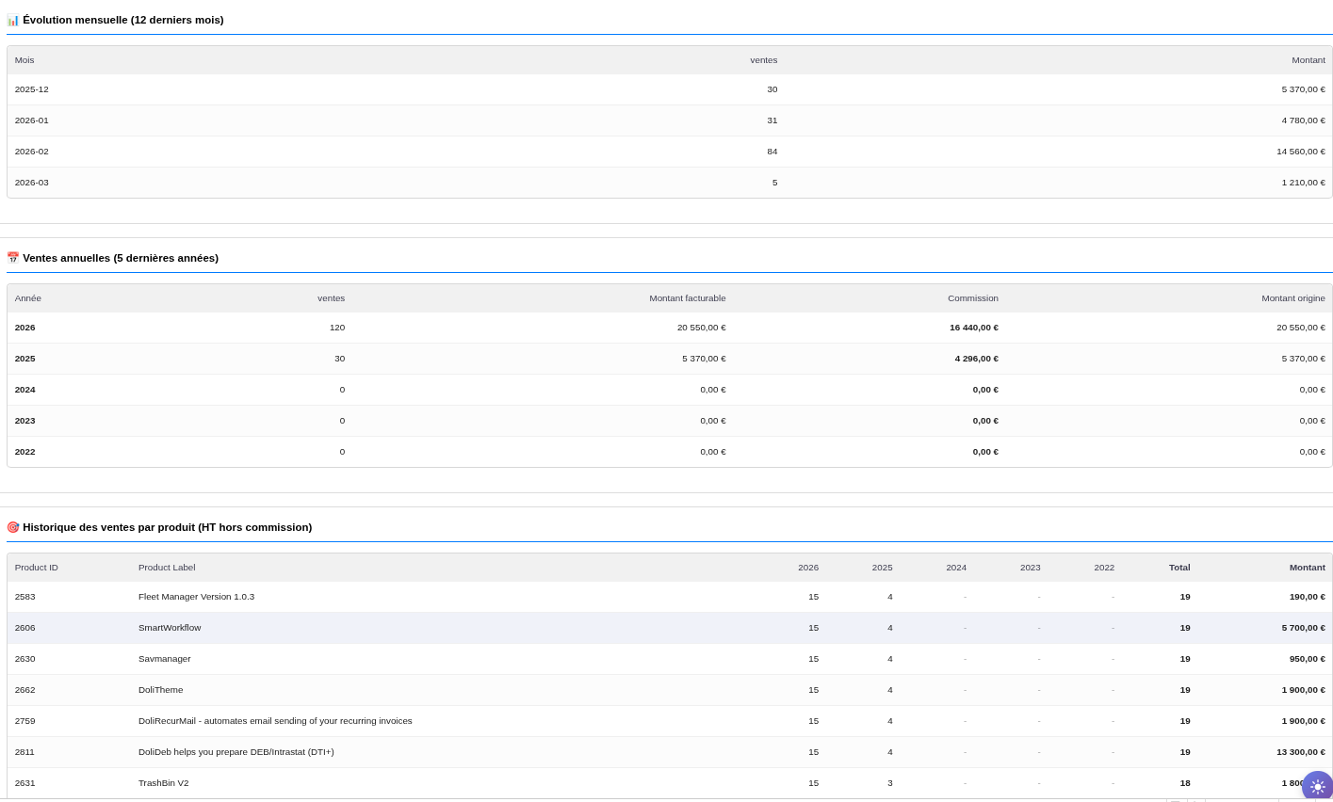Click the 2025-12 month entry

[x=32, y=89]
